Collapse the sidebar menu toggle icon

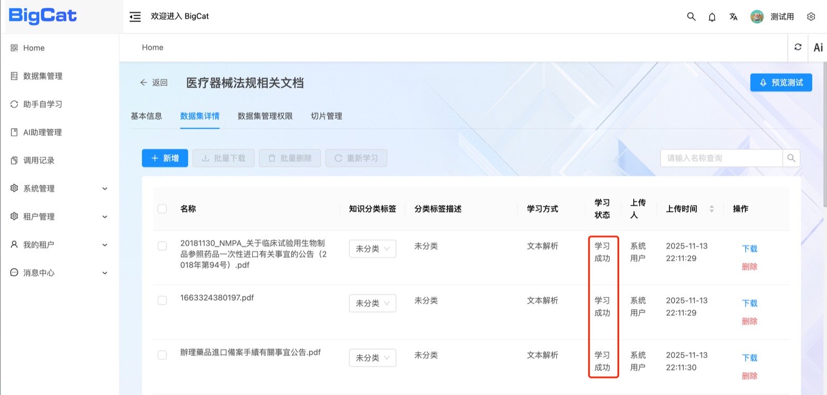coord(135,17)
